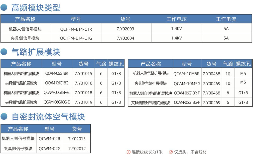
Task: Click 气路 value 10 in QCAM-10M5G row
Action: pos(228,83)
